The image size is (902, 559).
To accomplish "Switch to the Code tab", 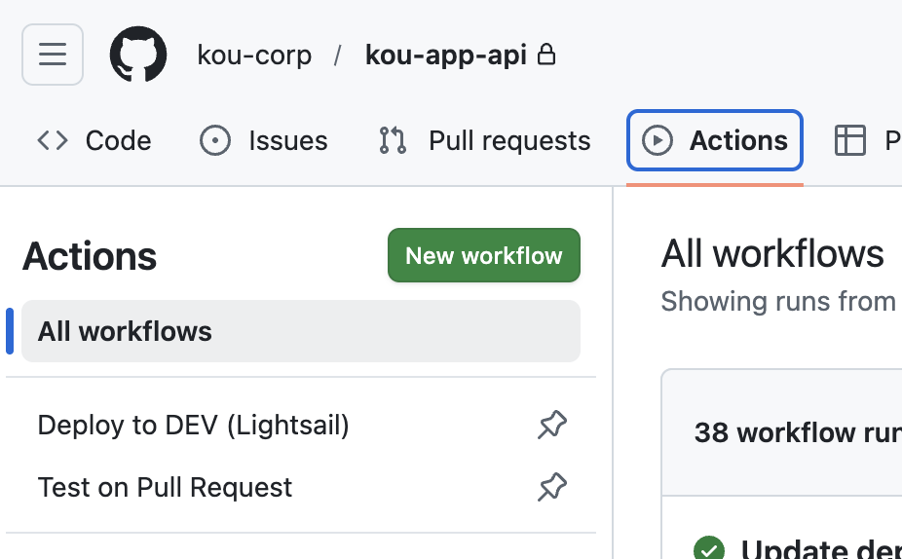I will coord(94,141).
